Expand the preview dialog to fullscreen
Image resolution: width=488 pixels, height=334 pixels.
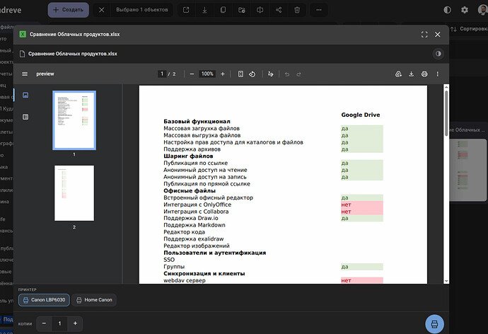click(424, 35)
